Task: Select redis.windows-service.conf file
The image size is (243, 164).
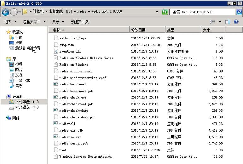Action: [83, 78]
